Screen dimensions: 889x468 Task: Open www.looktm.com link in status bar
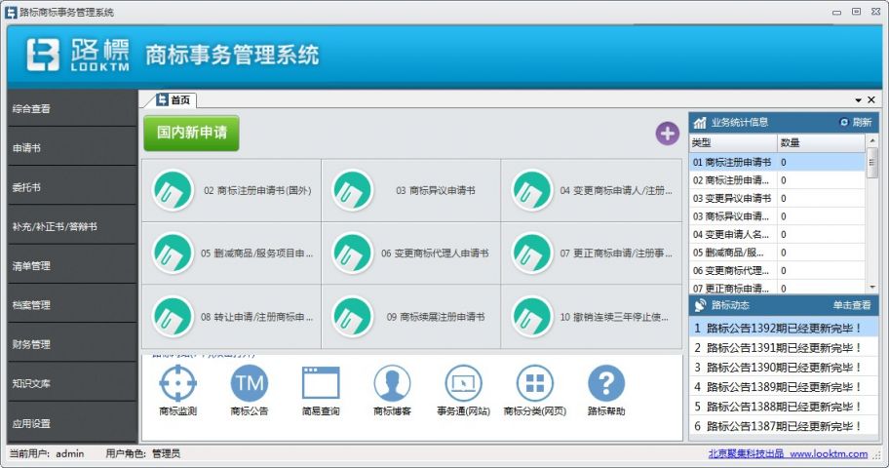(x=828, y=454)
